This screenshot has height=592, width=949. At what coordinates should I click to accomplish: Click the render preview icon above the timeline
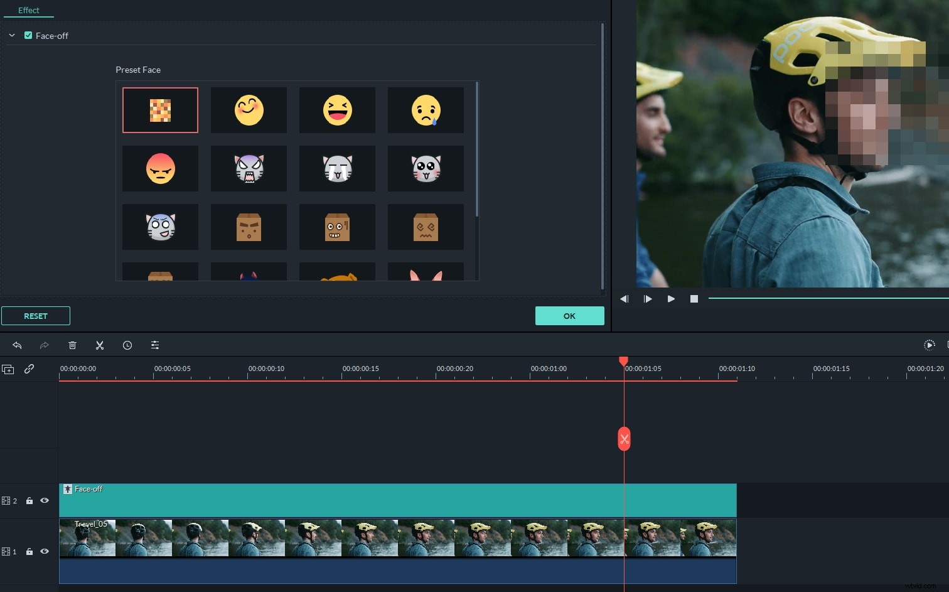tap(930, 345)
